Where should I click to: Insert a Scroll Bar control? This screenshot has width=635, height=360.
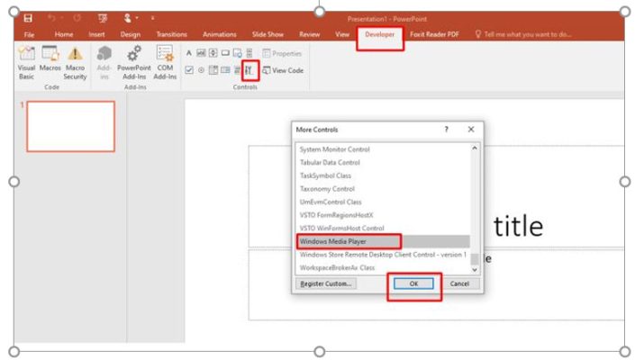click(249, 53)
